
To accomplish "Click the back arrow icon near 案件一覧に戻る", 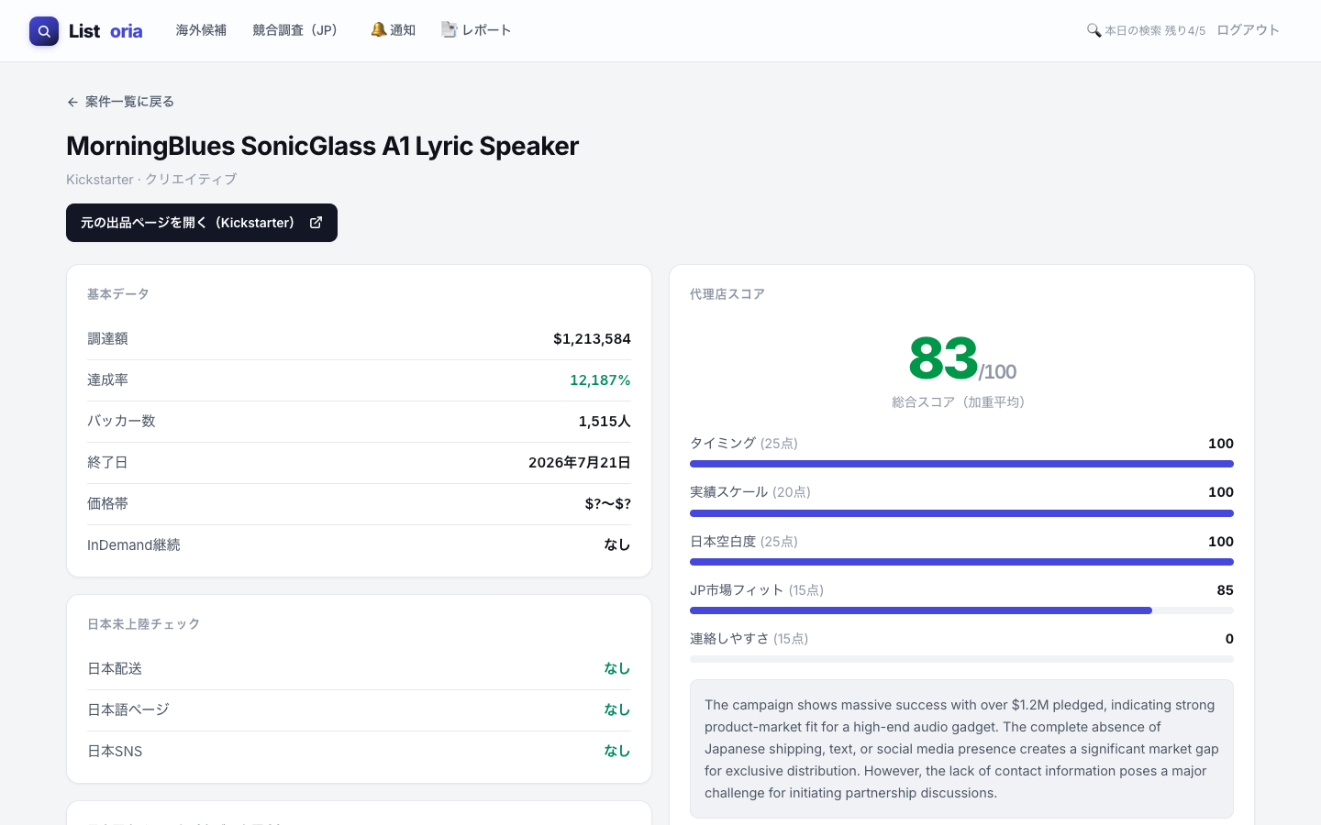I will pyautogui.click(x=72, y=102).
